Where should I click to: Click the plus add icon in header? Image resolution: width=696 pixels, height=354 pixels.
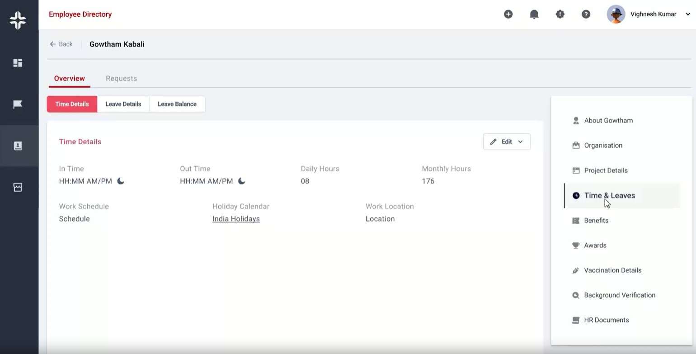[508, 14]
